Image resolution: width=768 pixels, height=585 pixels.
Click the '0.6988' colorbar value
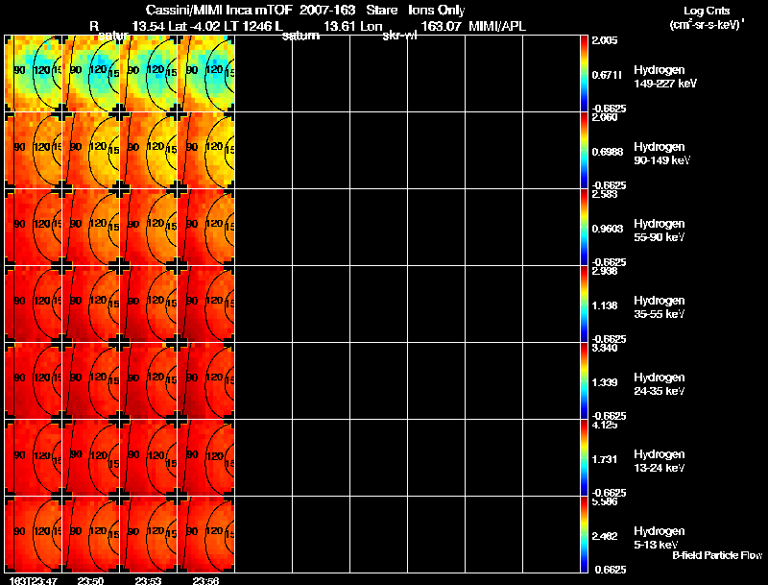[x=608, y=152]
